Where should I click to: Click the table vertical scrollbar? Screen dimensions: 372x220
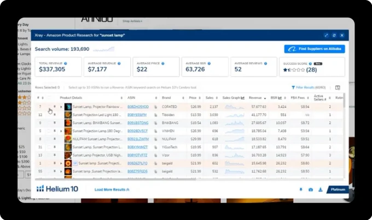pyautogui.click(x=344, y=101)
